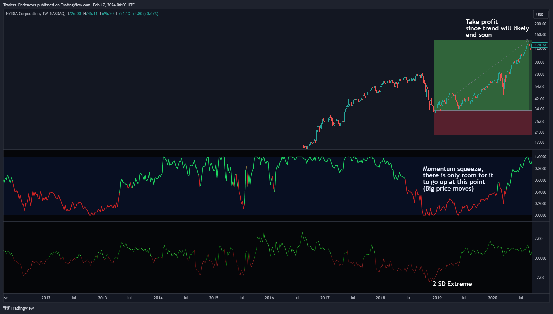This screenshot has height=314, width=553.
Task: Click the NVIDIA Corporation symbol title
Action: pos(23,14)
